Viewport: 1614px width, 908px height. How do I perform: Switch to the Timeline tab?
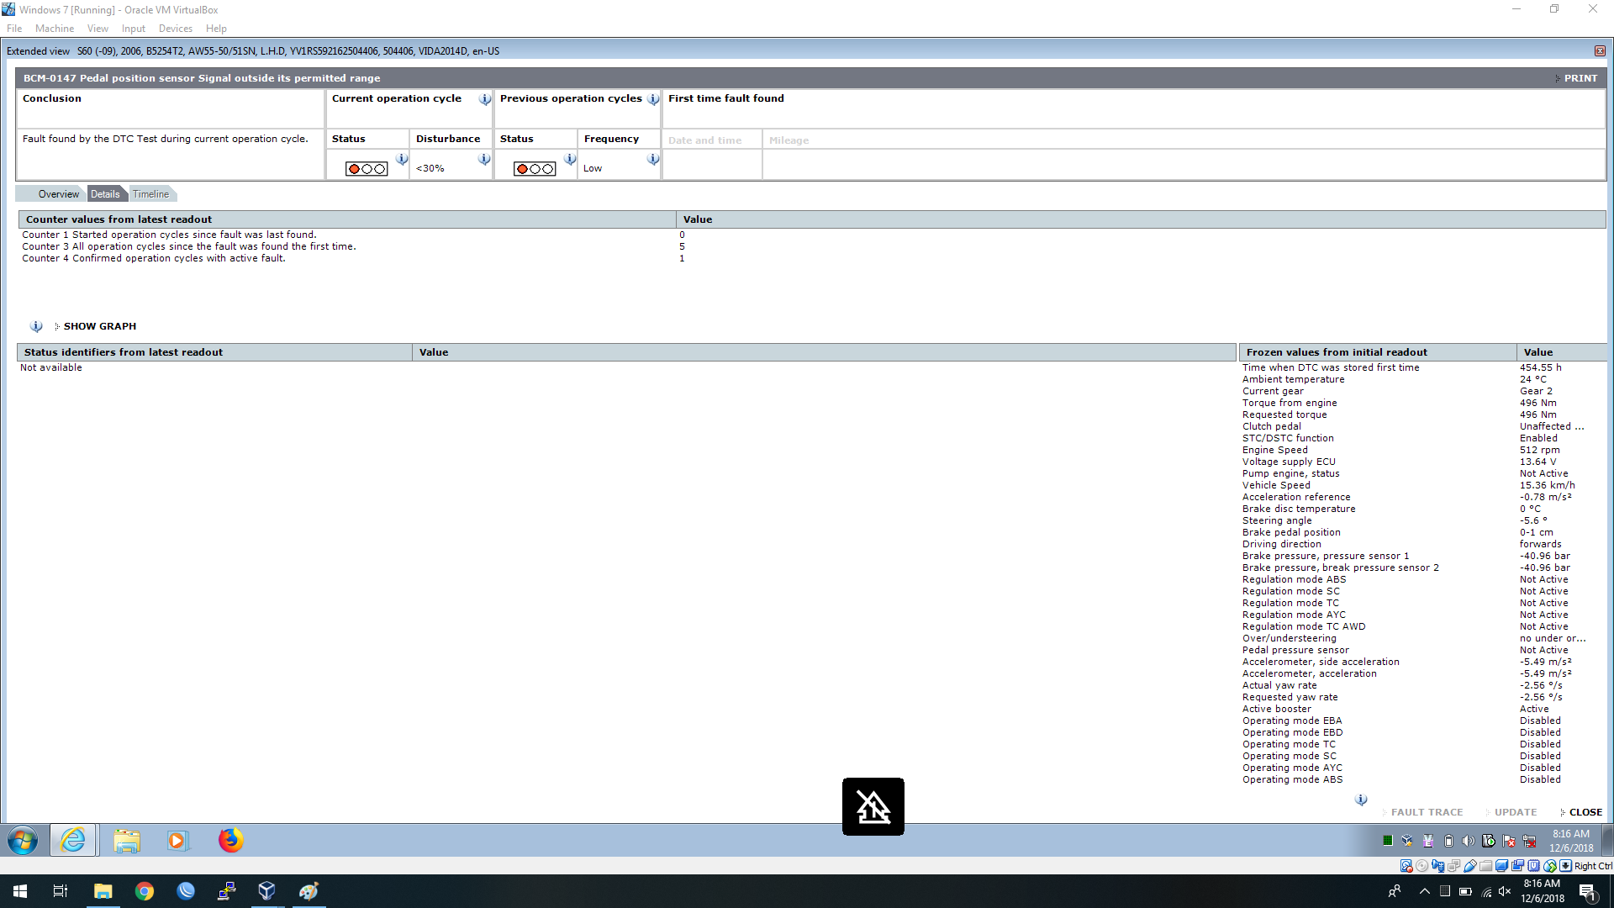tap(150, 194)
